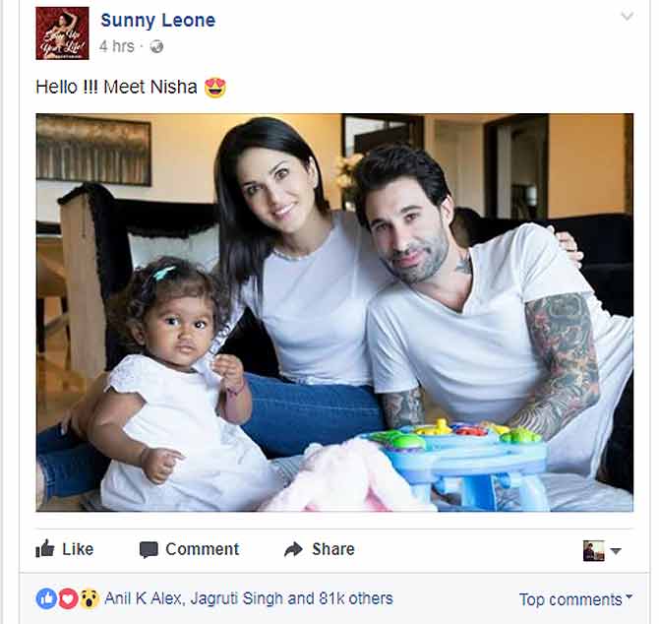
Task: Open the posted family photo
Action: (334, 312)
